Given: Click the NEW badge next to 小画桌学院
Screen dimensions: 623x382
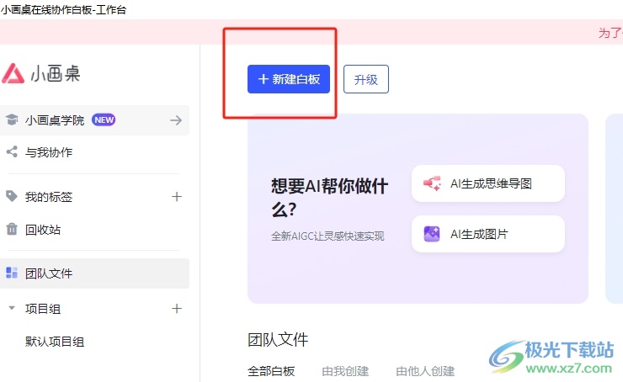Looking at the screenshot, I should point(104,119).
